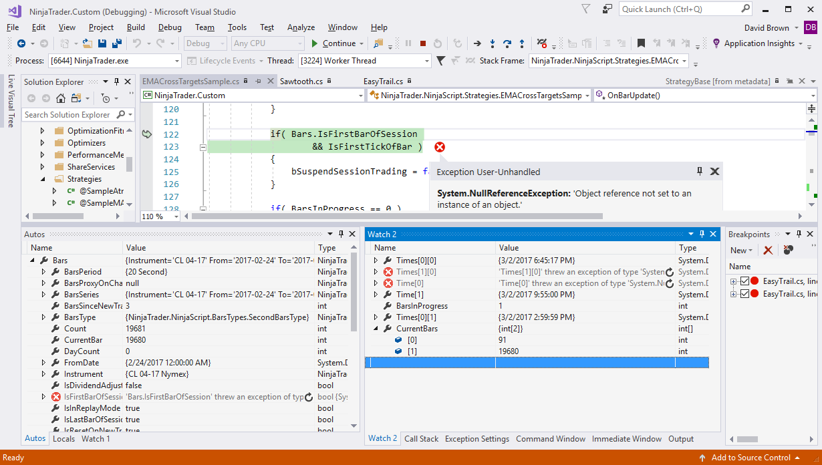
Task: Collapse the CurrentBars node in Watch 2
Action: tap(376, 329)
